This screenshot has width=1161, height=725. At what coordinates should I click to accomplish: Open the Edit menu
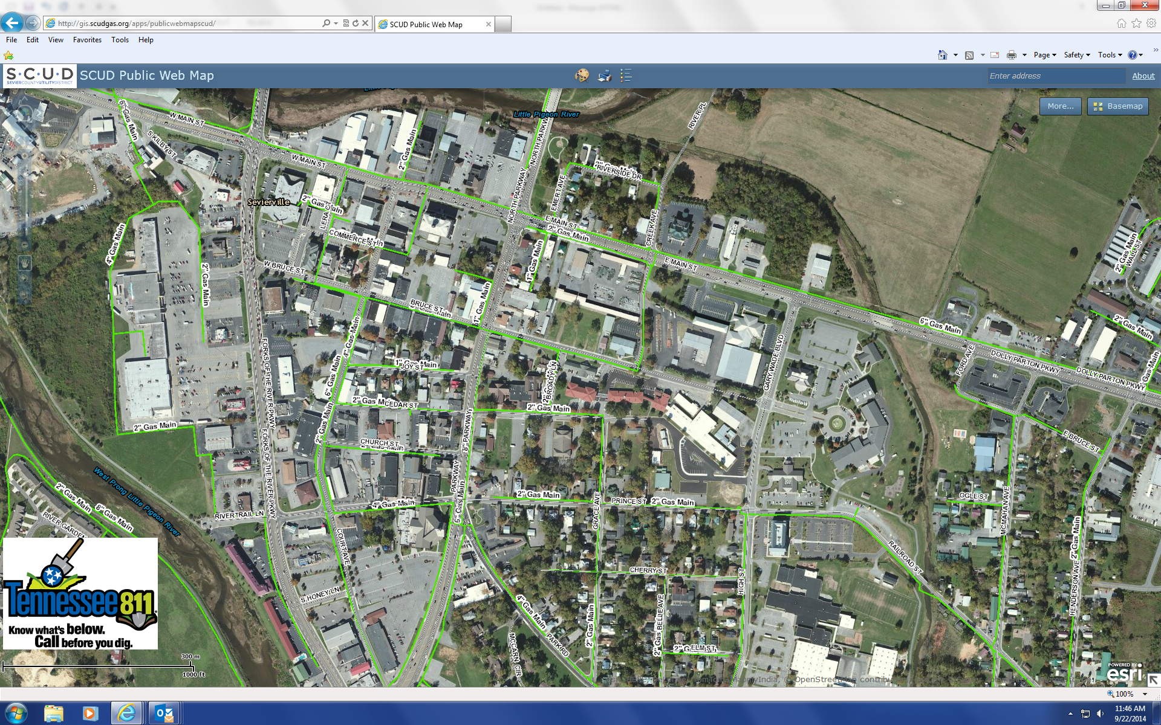pyautogui.click(x=33, y=40)
